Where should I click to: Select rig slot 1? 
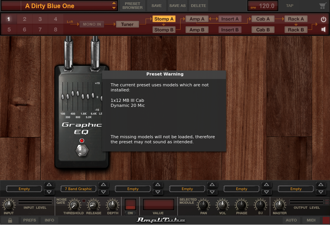tap(9, 19)
